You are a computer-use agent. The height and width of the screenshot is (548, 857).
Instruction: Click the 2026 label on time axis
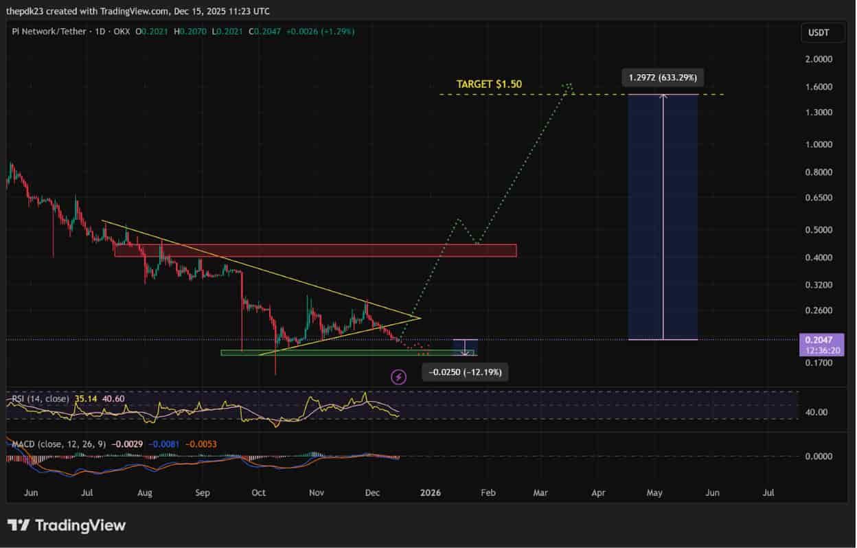tap(430, 492)
